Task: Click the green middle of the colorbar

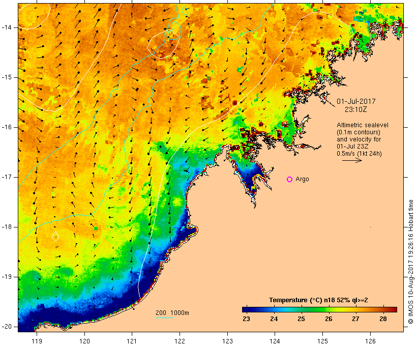Action: pos(315,309)
